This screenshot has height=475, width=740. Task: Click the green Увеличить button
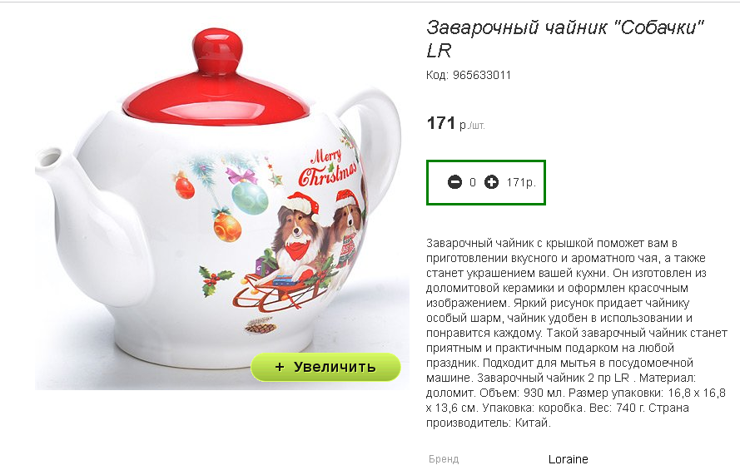[x=325, y=367]
